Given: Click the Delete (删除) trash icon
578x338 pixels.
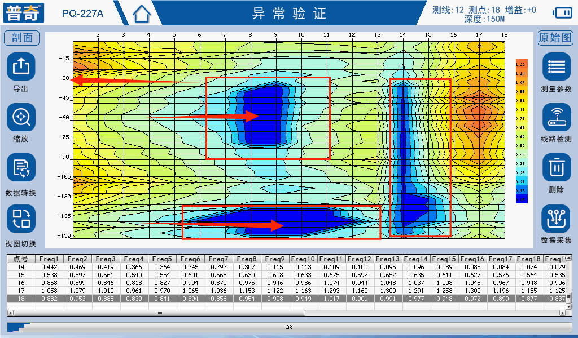Looking at the screenshot, I should tap(556, 168).
